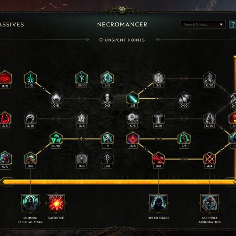Select the hooded woman node showing 1/1
Image resolution: width=236 pixels, height=236 pixels.
click(x=107, y=138)
